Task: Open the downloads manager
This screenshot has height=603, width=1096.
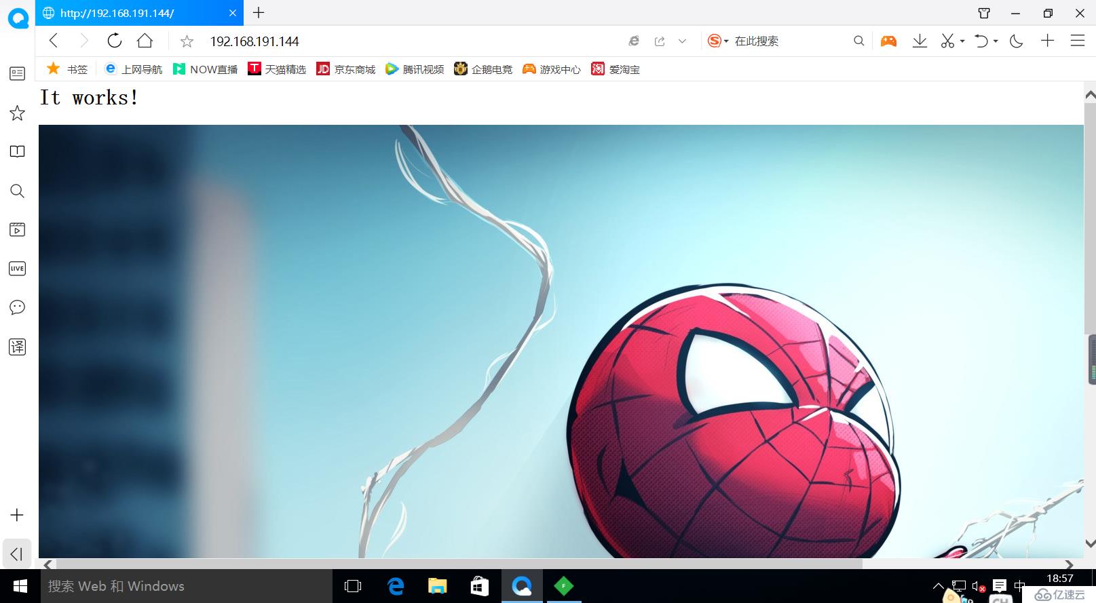Action: click(920, 41)
